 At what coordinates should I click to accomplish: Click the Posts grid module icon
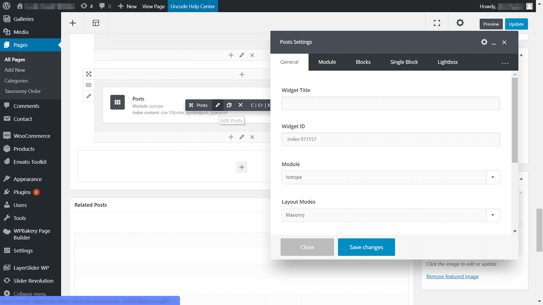coord(117,102)
